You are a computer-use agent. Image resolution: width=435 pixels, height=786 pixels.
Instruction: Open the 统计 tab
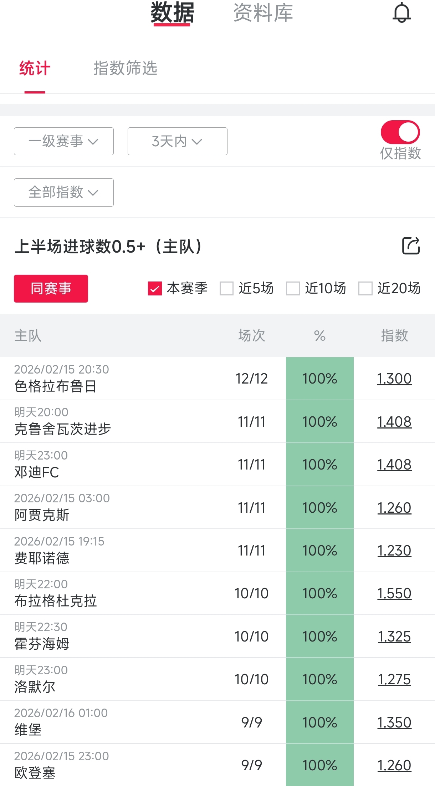coord(35,68)
